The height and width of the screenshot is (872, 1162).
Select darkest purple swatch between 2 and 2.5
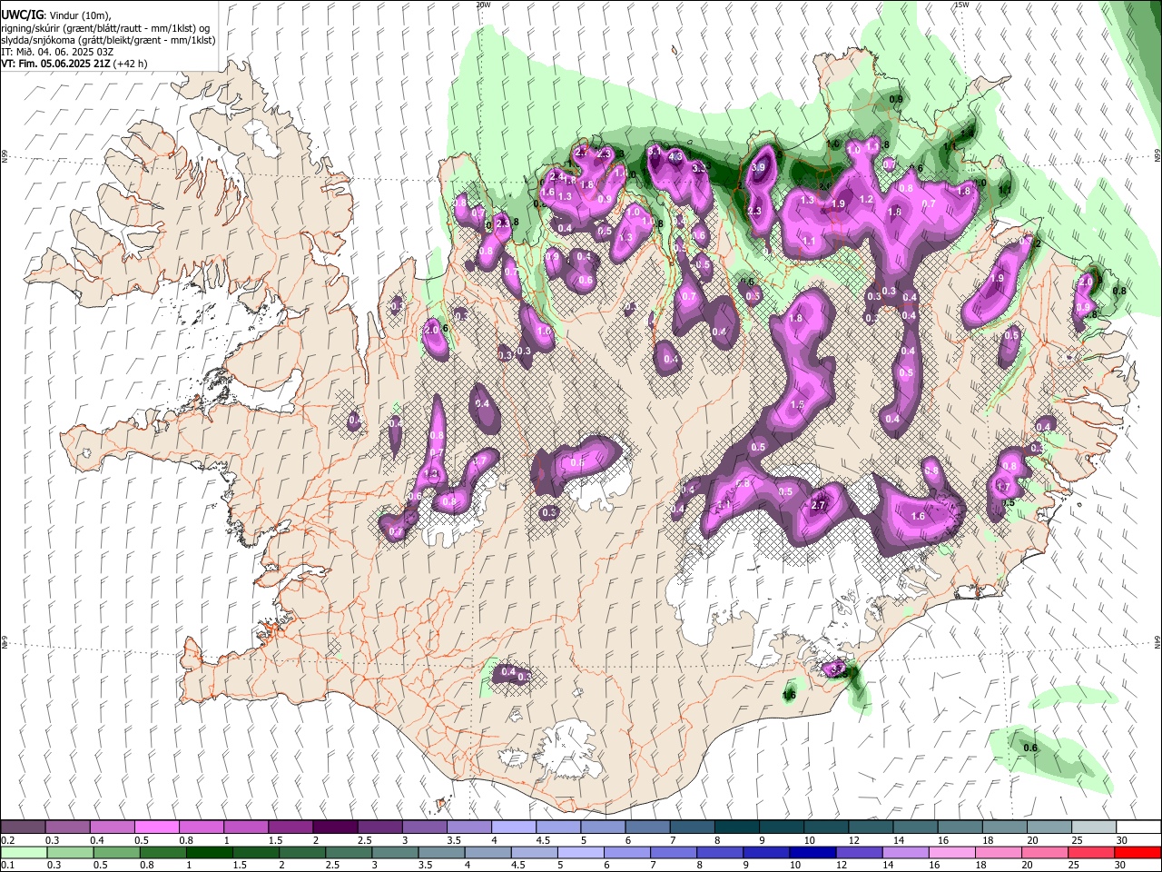pyautogui.click(x=334, y=827)
